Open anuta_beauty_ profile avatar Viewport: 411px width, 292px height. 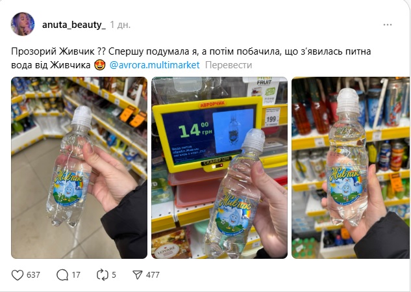pyautogui.click(x=23, y=24)
